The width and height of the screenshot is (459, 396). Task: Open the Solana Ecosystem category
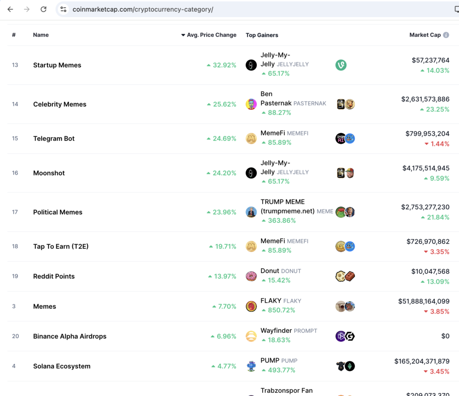(x=62, y=366)
